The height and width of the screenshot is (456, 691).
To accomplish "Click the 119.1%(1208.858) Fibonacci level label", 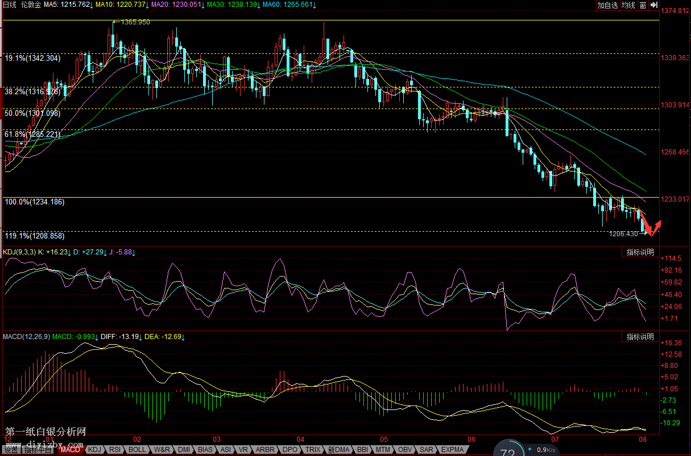I will 35,235.
